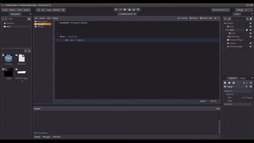The height and width of the screenshot is (143, 254).
Task: Select Unit.gd in the script list
Action: 42,27
